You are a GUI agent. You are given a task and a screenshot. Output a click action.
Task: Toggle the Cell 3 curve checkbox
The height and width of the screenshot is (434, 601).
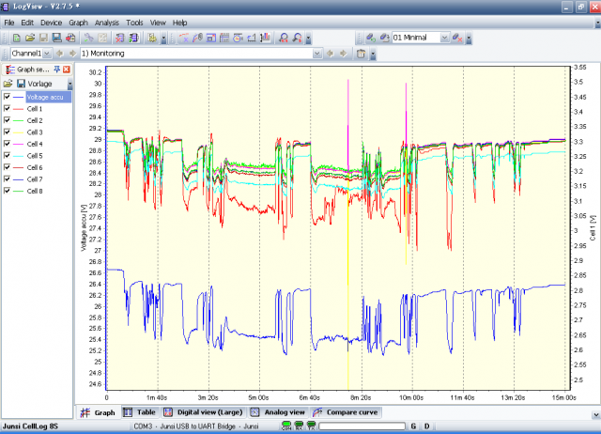point(8,132)
